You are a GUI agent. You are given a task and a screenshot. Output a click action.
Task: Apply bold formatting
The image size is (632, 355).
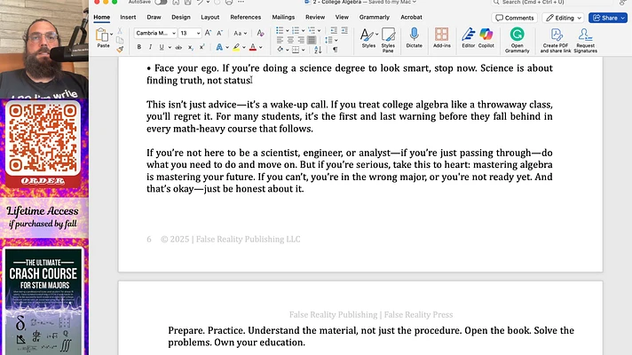(139, 48)
